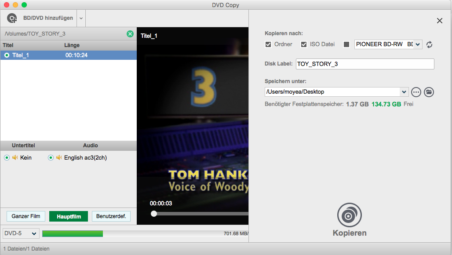452x255 pixels.
Task: Disable the ISO Datei checkbox
Action: (x=303, y=44)
